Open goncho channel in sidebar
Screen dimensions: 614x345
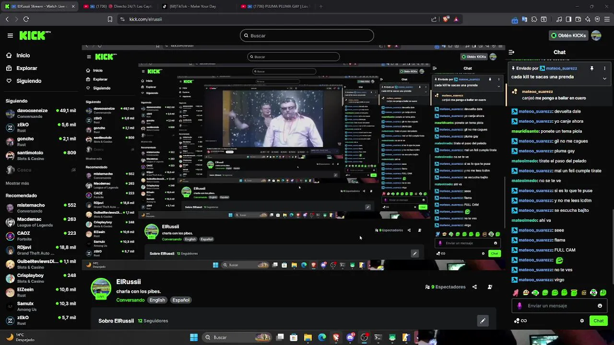coord(41,141)
